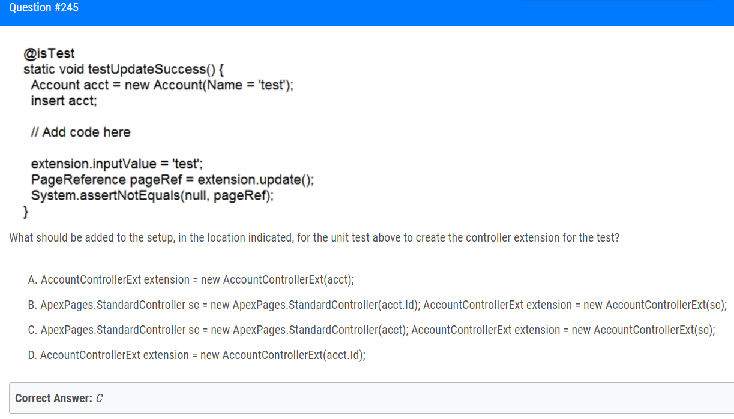Viewport: 734px width, 419px height.
Task: Select answer option A AccountControllerExt(acct)
Action: 191,279
